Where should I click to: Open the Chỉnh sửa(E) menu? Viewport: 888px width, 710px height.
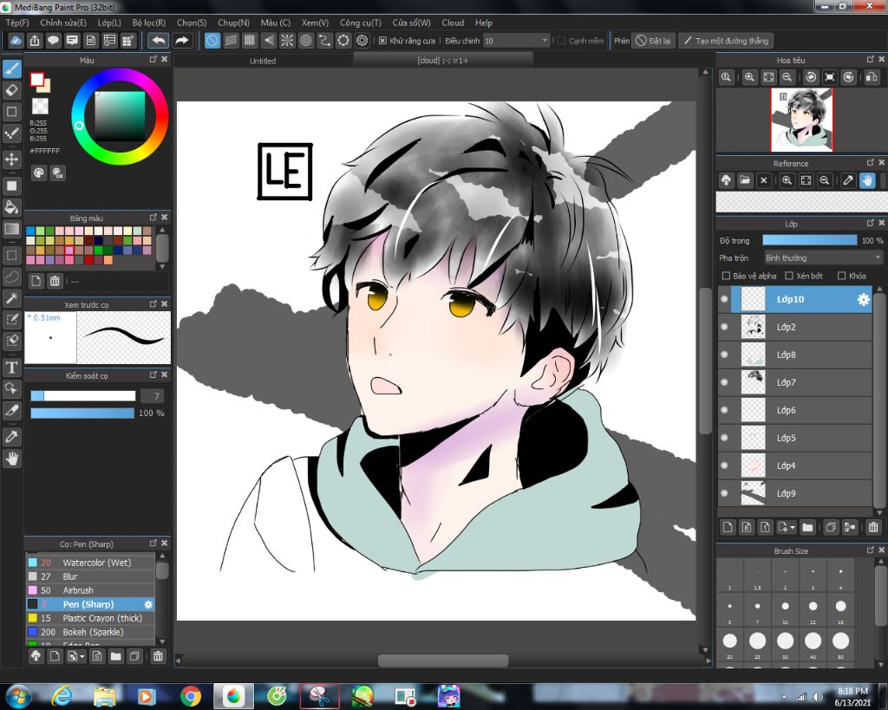point(63,23)
